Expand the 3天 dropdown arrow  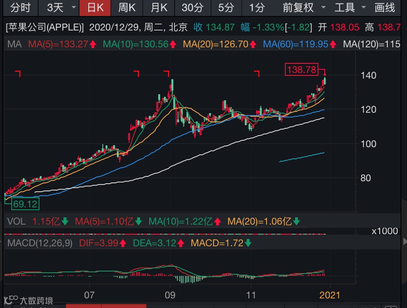(74, 7)
